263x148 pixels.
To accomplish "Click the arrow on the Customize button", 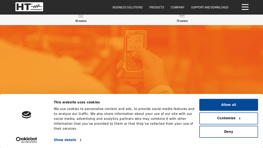I will pos(240,118).
